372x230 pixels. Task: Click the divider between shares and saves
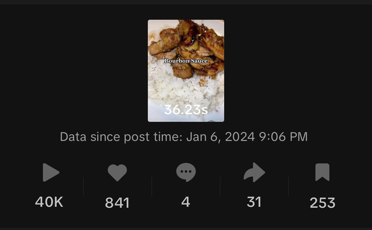[288, 187]
